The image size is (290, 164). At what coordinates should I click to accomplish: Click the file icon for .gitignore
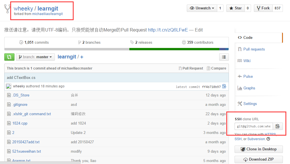tap(9, 104)
